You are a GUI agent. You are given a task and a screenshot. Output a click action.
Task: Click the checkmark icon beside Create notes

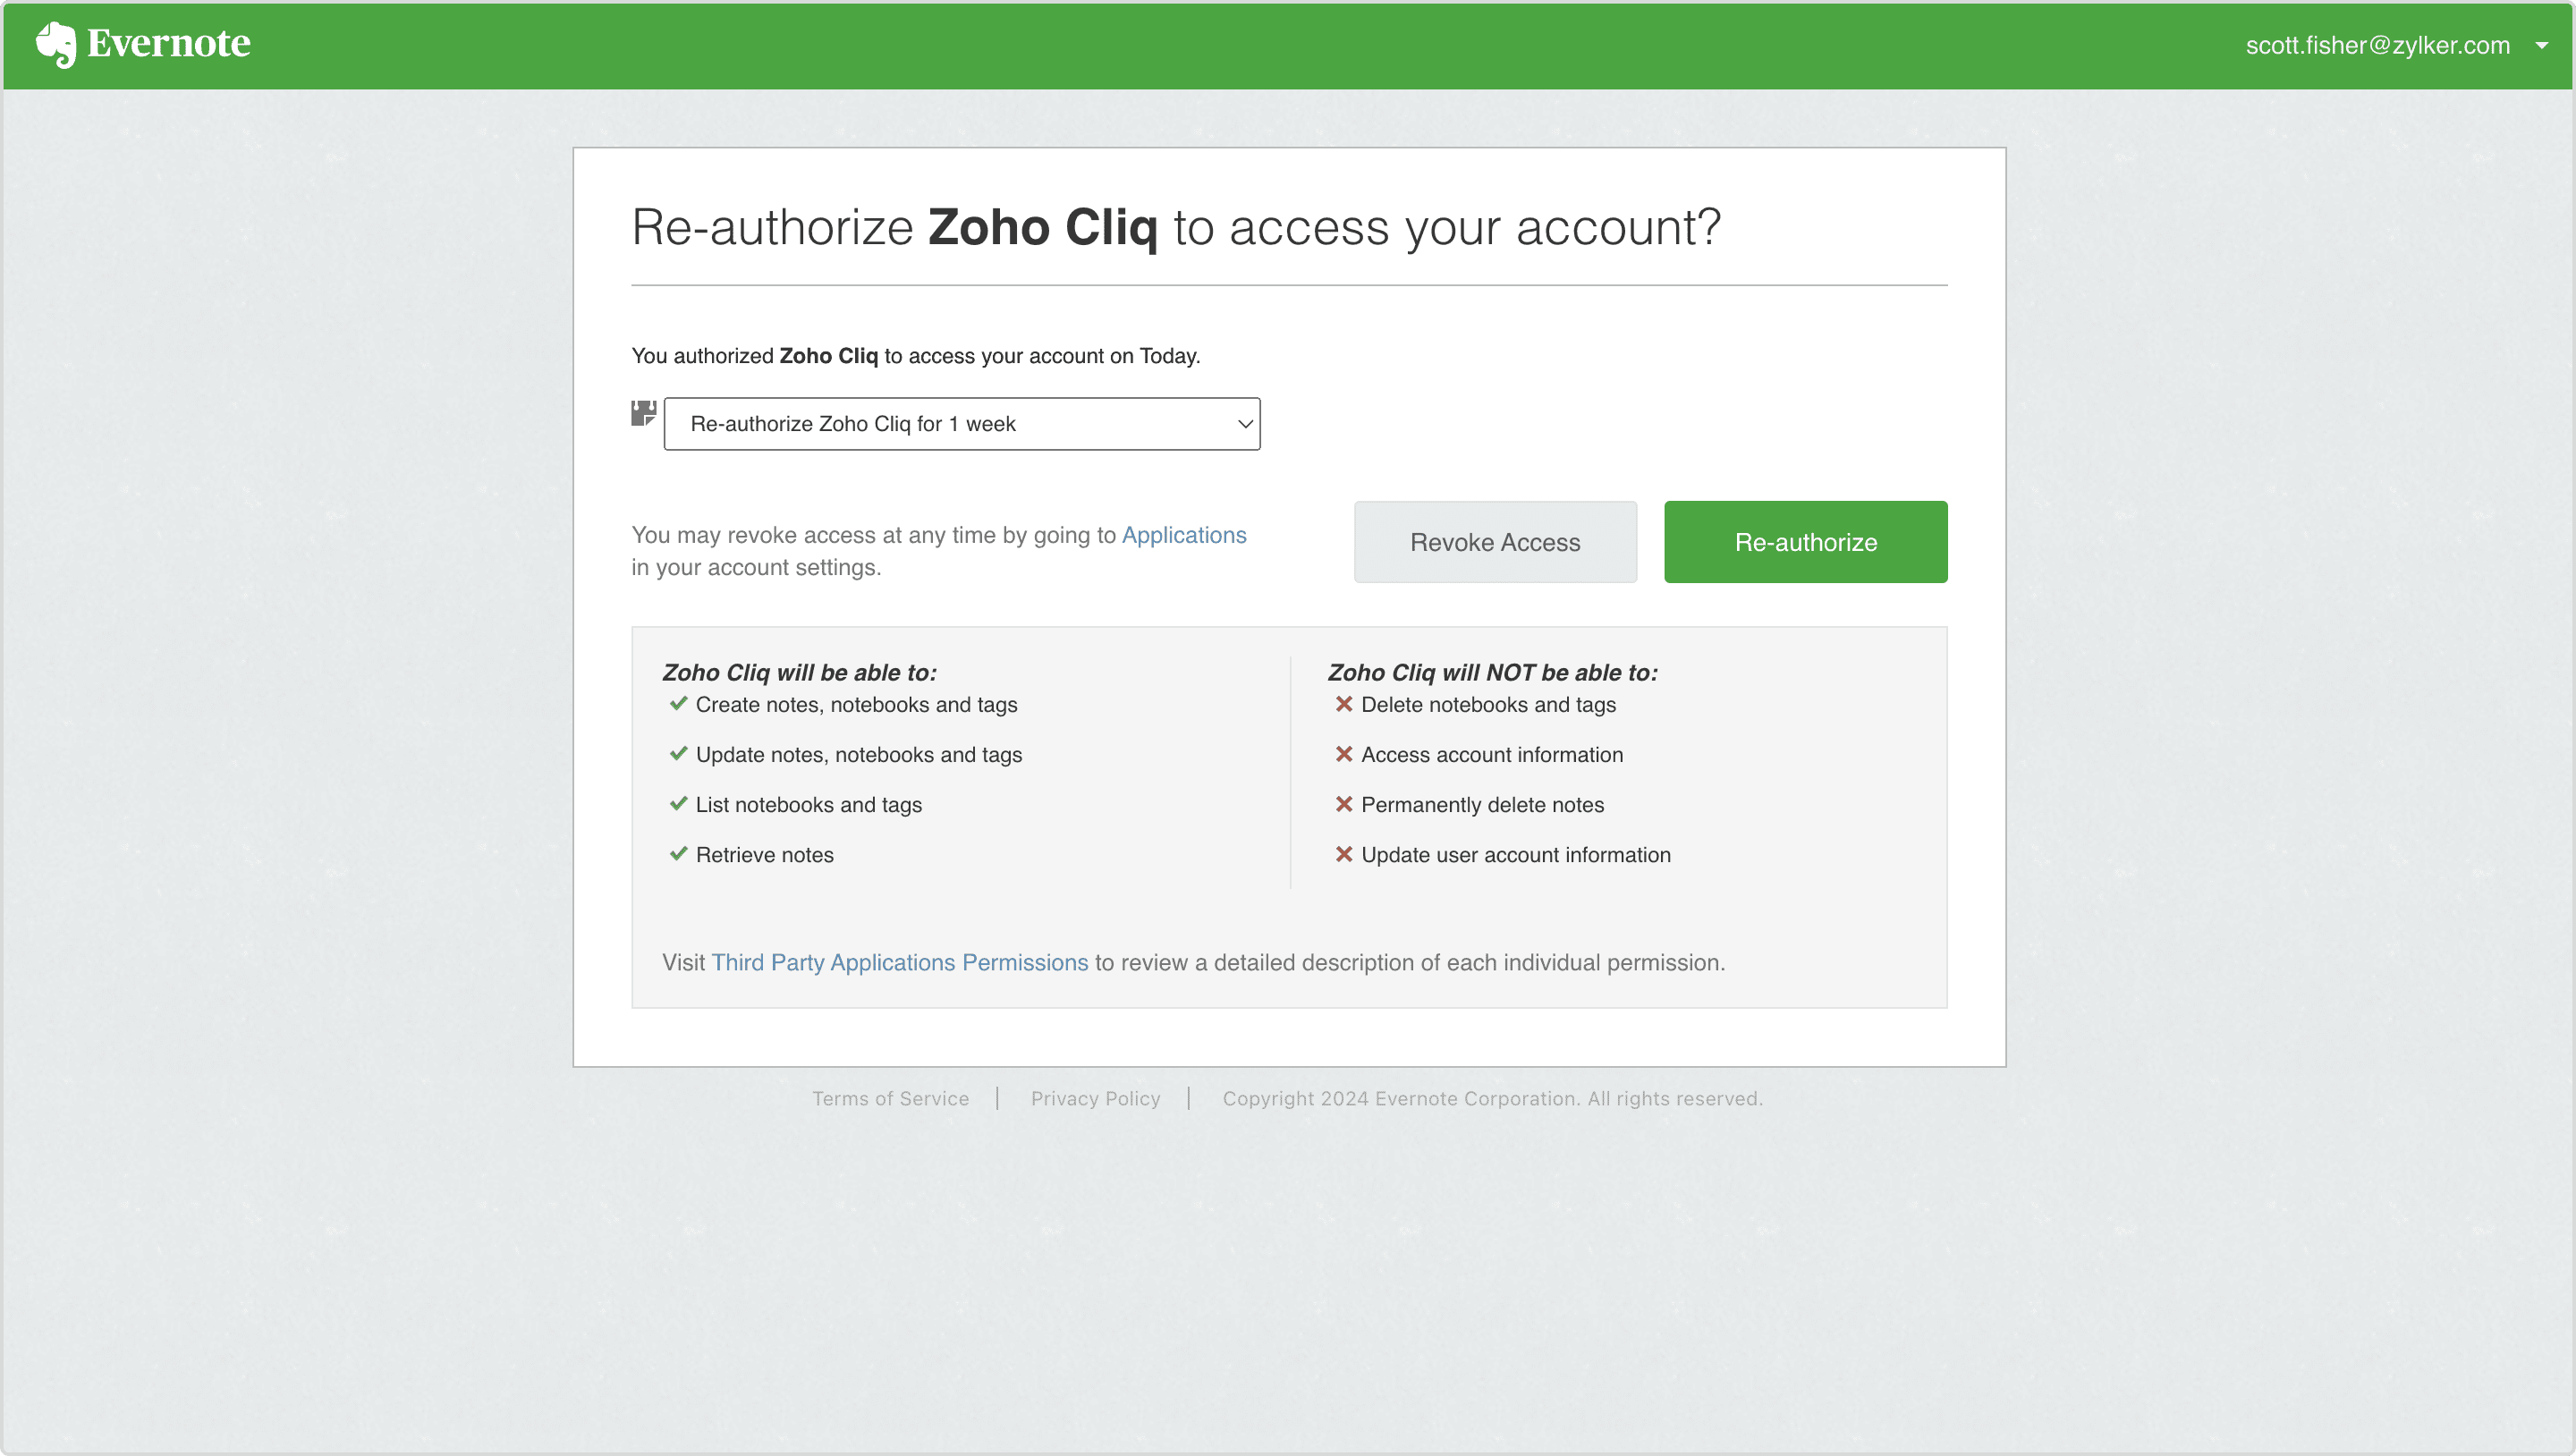678,704
